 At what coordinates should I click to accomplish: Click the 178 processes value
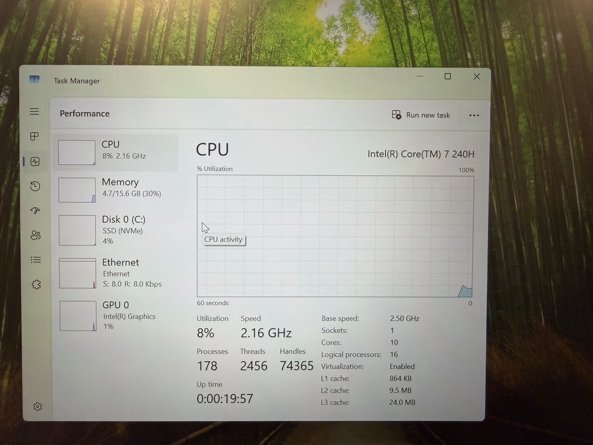(207, 366)
